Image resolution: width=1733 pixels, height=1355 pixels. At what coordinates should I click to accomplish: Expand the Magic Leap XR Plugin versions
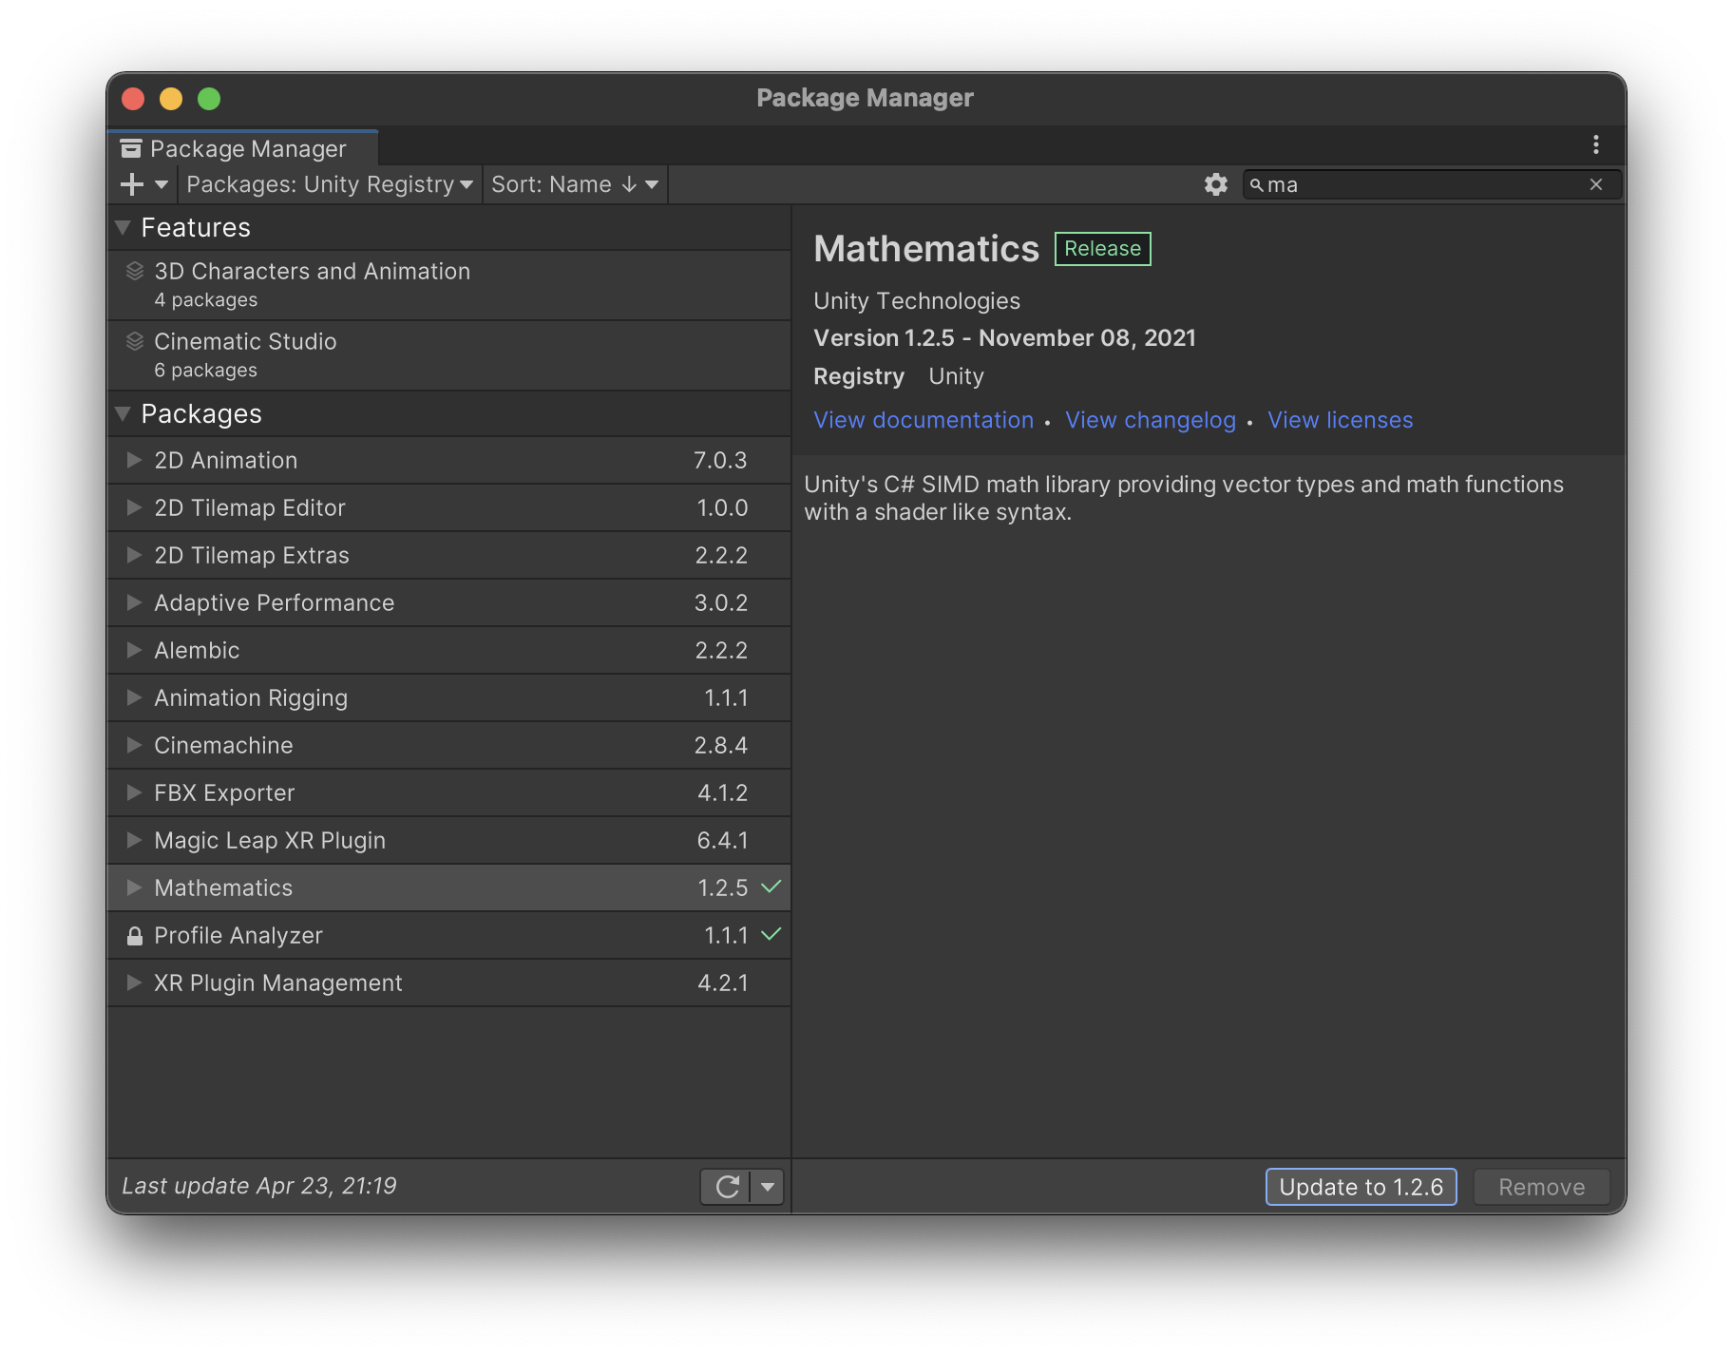134,840
